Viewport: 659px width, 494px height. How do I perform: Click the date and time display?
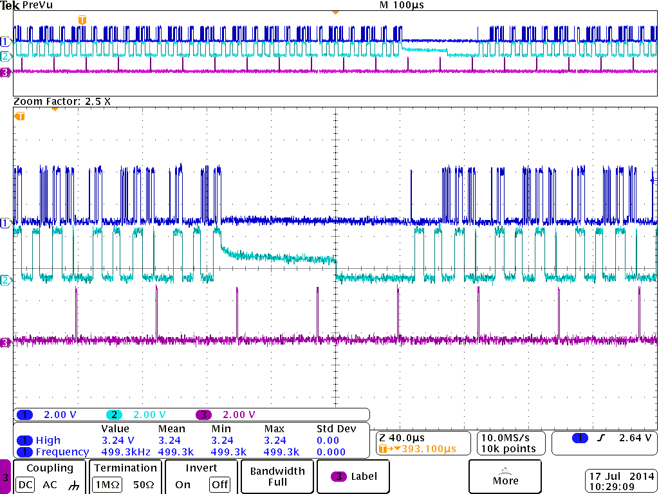[x=621, y=482]
